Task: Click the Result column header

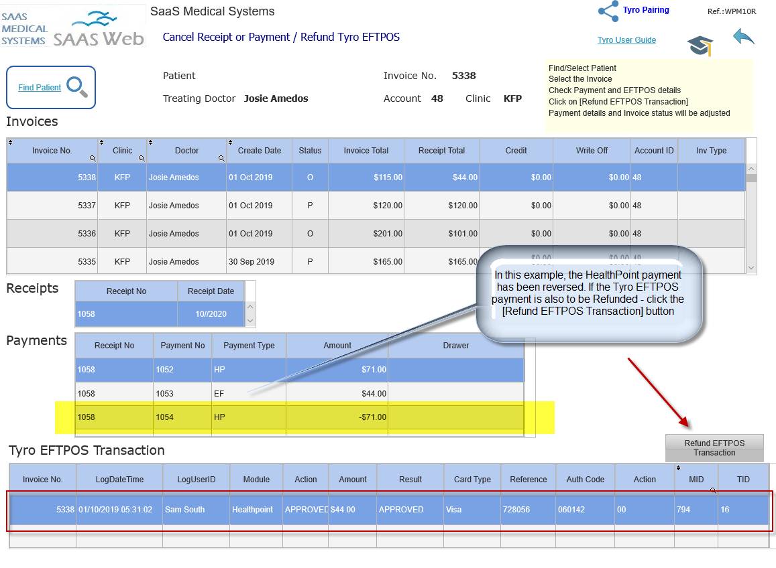Action: click(x=410, y=480)
